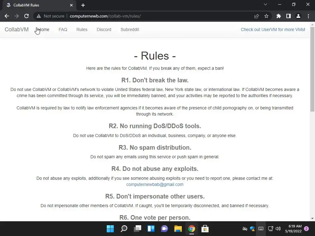Open the FAQ navigation item
The image size is (315, 236).
point(63,29)
